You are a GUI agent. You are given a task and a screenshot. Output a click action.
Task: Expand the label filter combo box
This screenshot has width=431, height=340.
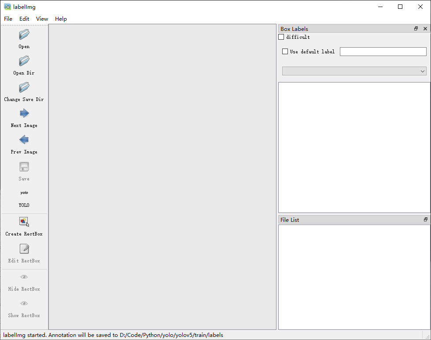[x=354, y=71]
